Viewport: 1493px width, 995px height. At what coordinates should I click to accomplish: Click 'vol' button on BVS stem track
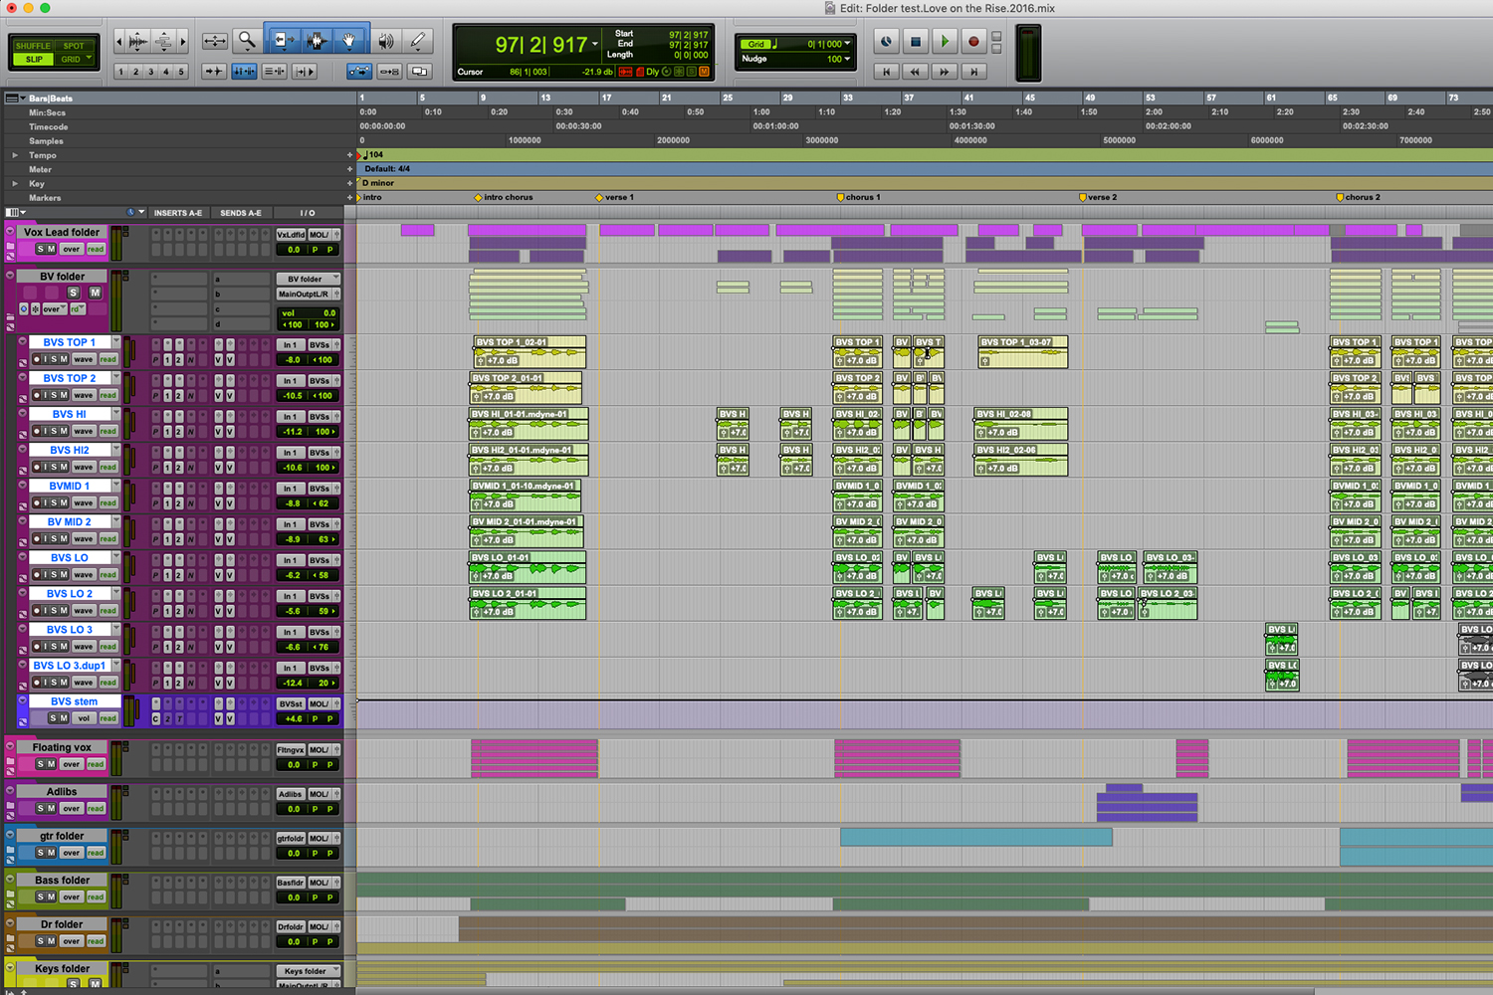pyautogui.click(x=84, y=718)
